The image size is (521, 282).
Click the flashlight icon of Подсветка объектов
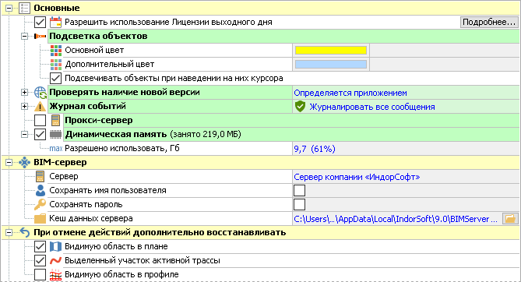pos(40,36)
